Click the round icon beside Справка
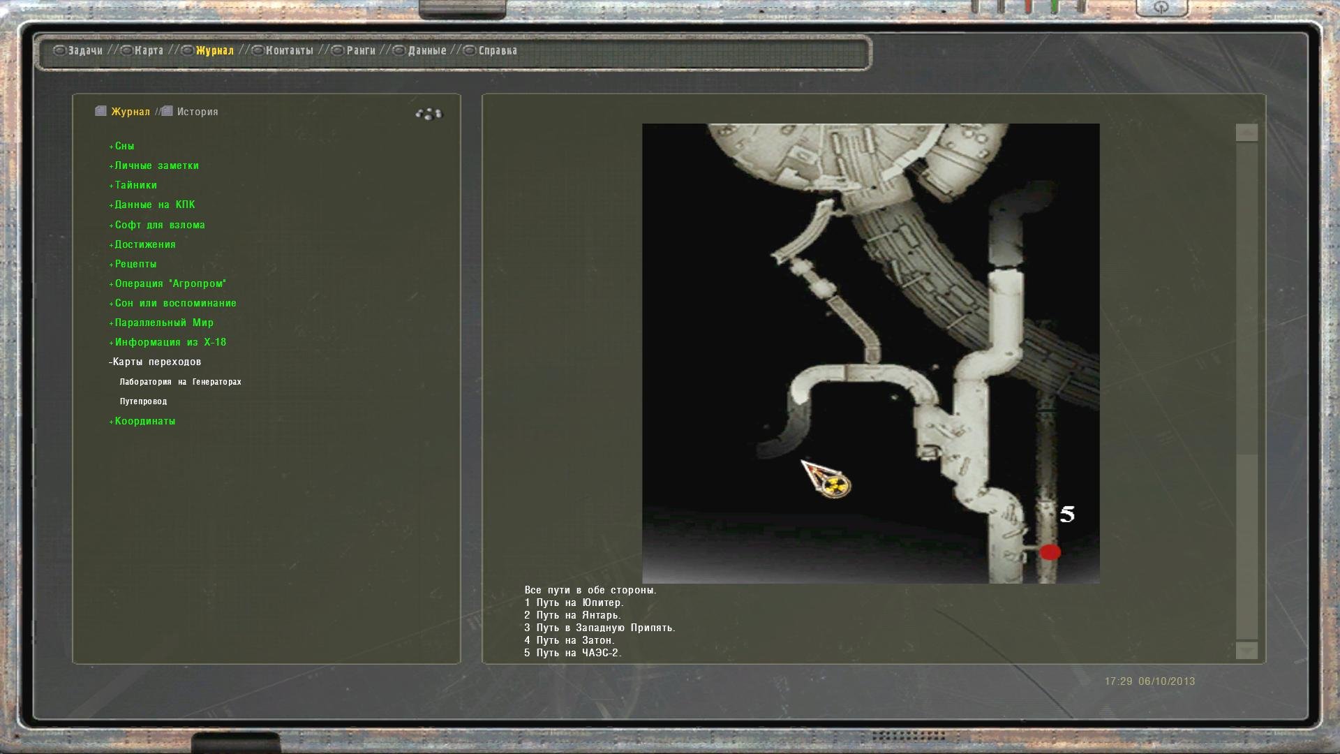1340x754 pixels. [470, 50]
